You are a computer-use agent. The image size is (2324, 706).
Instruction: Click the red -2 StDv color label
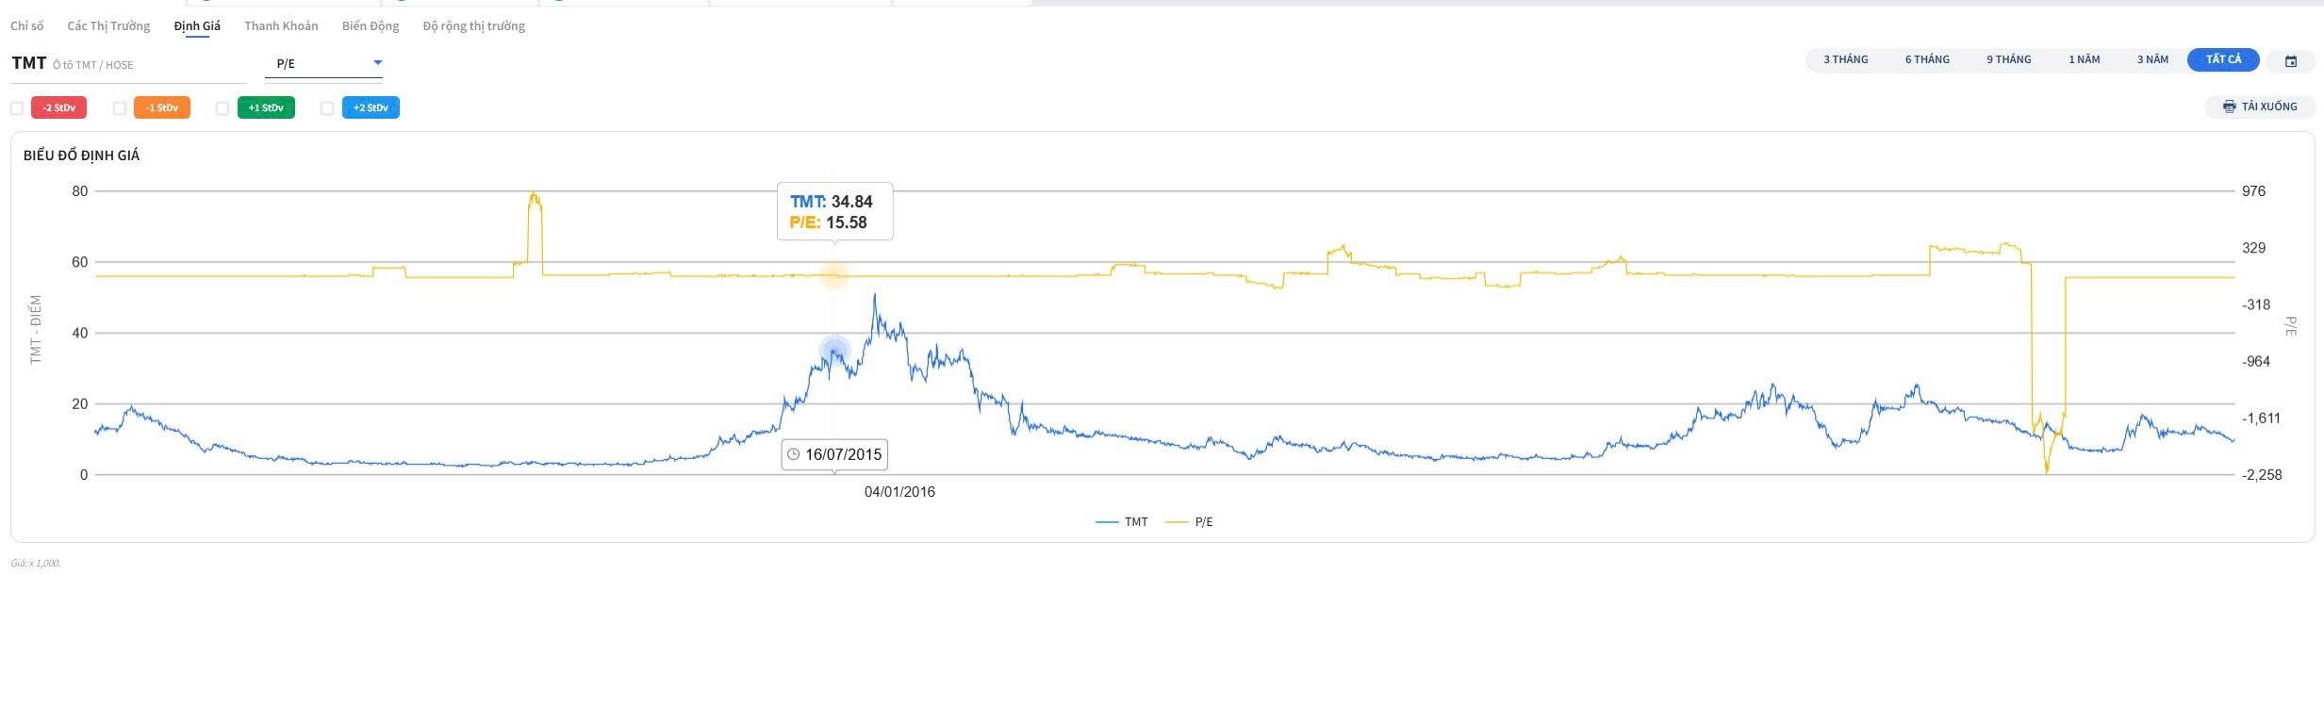pos(58,107)
